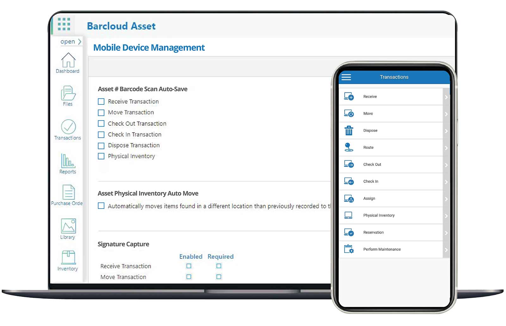
Task: Open the Library image icon
Action: coord(68,226)
